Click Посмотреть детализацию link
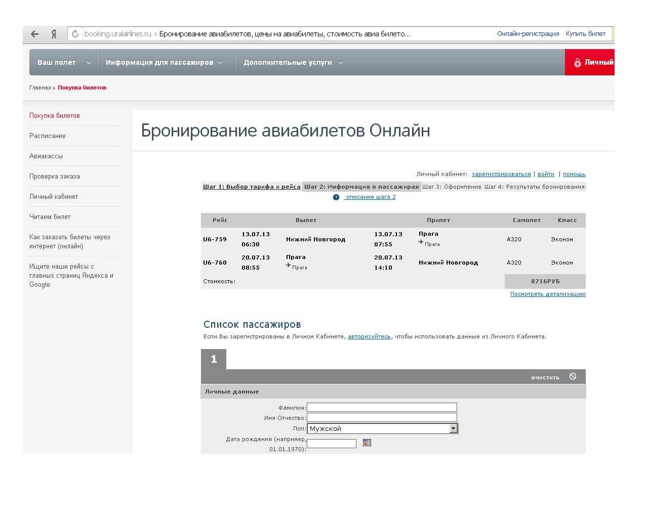Screen dimensions: 648x518 [548, 294]
